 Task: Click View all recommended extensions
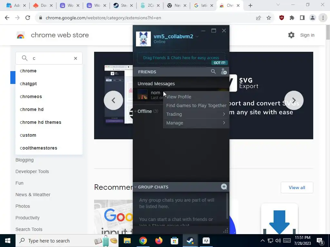pos(297,188)
